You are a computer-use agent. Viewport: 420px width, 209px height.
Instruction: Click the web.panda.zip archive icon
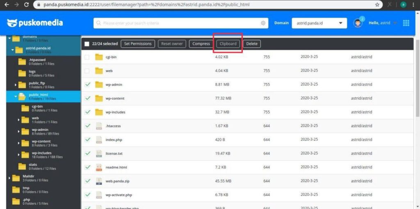[x=99, y=181]
